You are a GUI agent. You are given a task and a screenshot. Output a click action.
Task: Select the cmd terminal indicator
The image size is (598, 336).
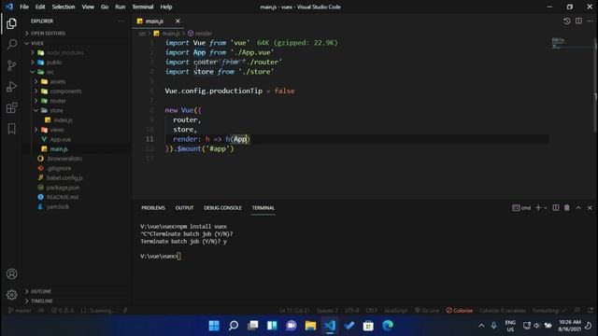[521, 207]
